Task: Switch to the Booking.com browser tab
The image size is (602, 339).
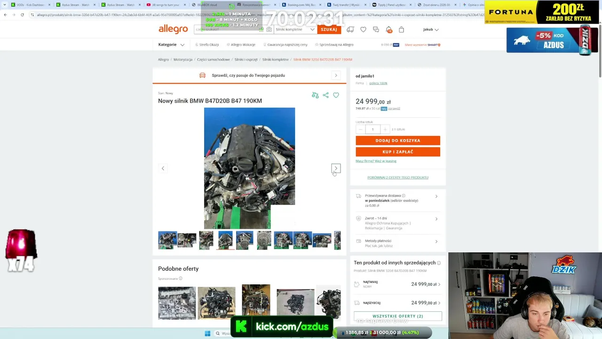Action: click(x=301, y=5)
